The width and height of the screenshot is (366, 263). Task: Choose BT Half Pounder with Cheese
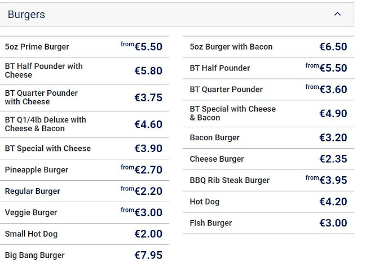click(x=44, y=70)
